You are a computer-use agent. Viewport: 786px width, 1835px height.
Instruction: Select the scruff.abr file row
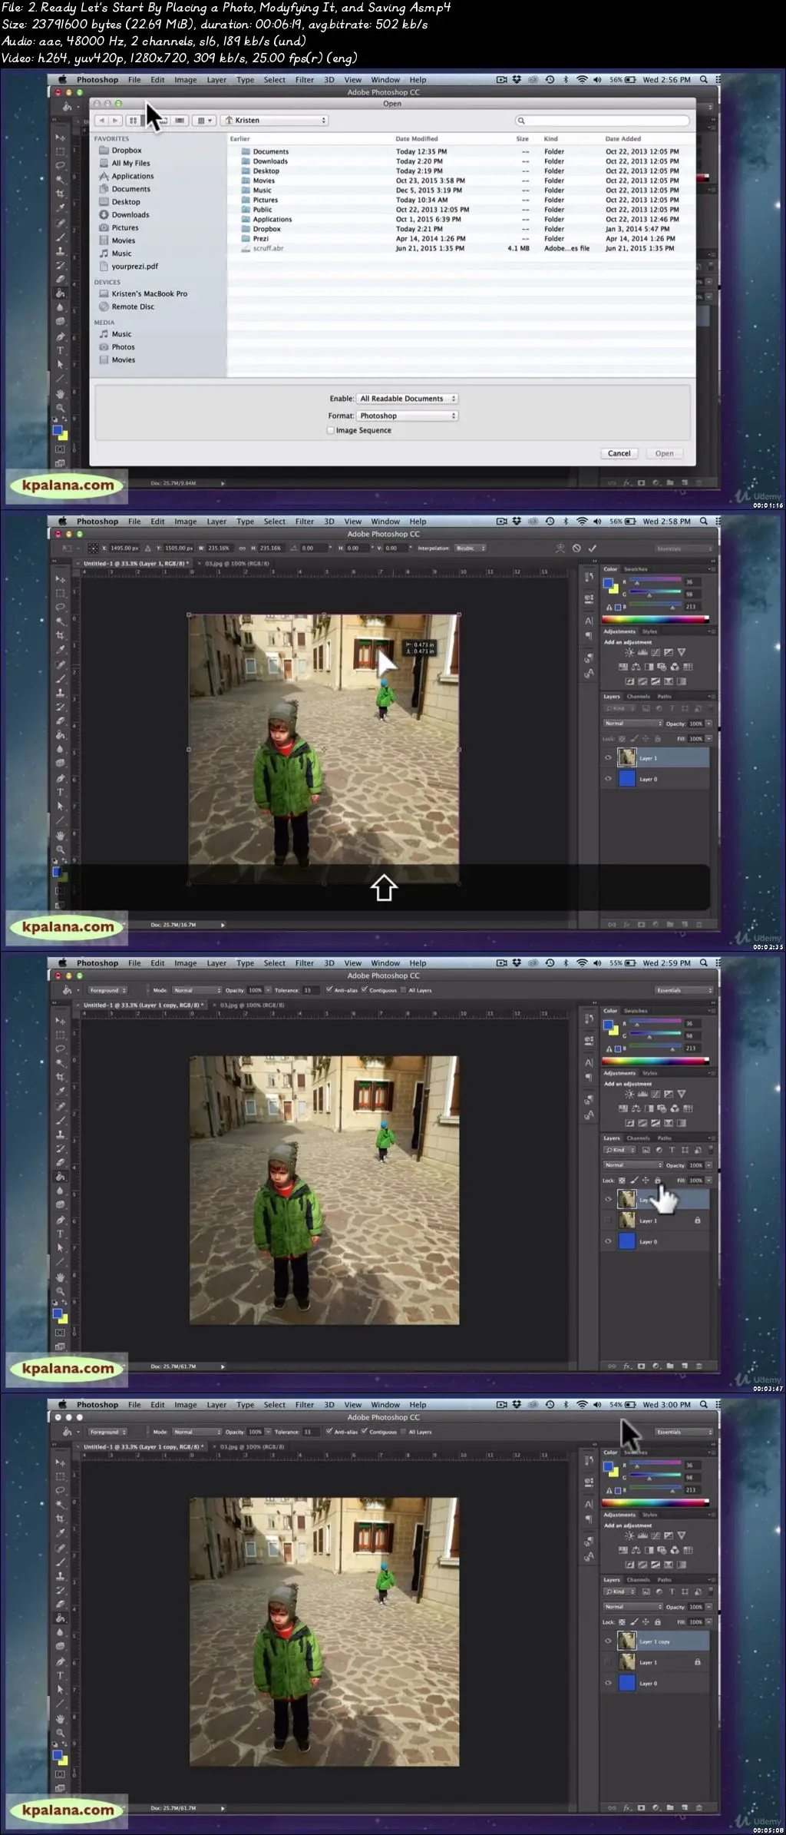click(461, 248)
